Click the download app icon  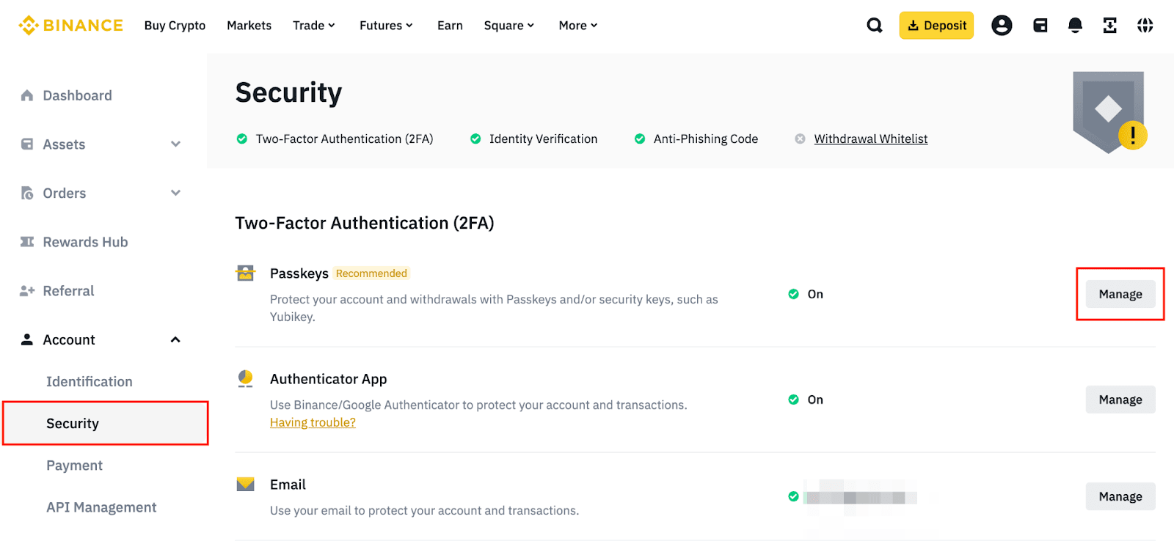(x=1109, y=26)
